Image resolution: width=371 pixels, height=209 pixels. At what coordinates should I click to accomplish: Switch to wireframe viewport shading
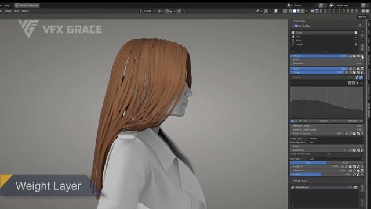pyautogui.click(x=290, y=11)
